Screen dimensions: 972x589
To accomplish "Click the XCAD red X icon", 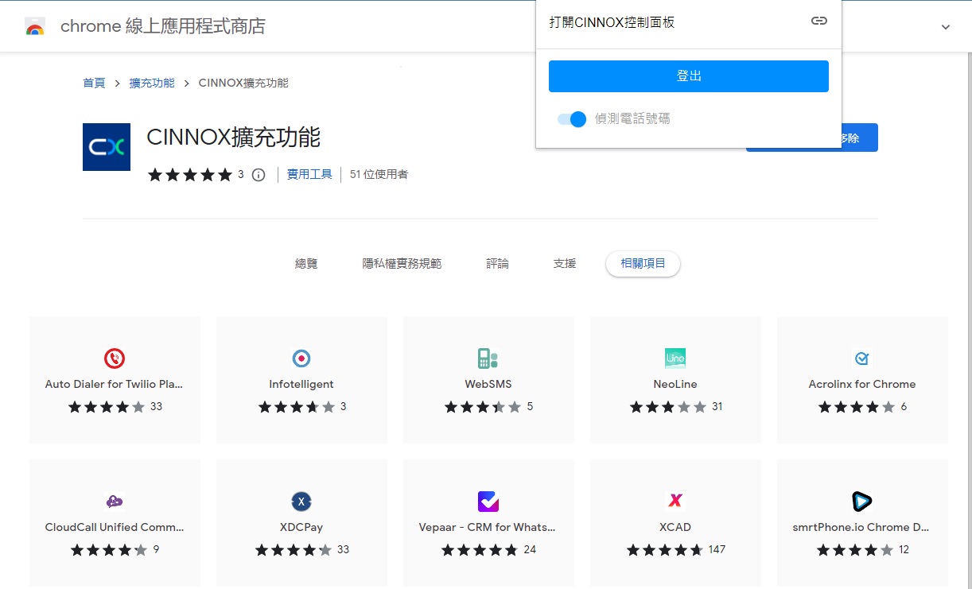I will pyautogui.click(x=675, y=502).
